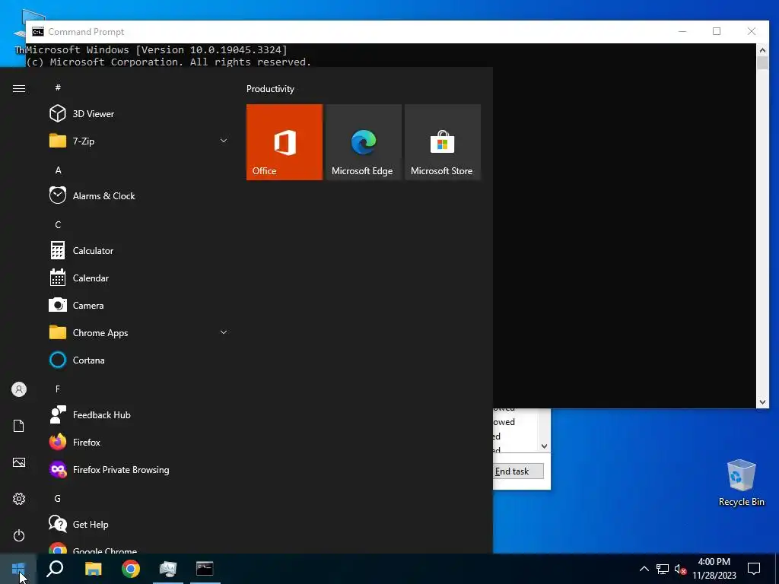779x584 pixels.
Task: Switch to Task Manager taskbar icon
Action: (x=168, y=569)
